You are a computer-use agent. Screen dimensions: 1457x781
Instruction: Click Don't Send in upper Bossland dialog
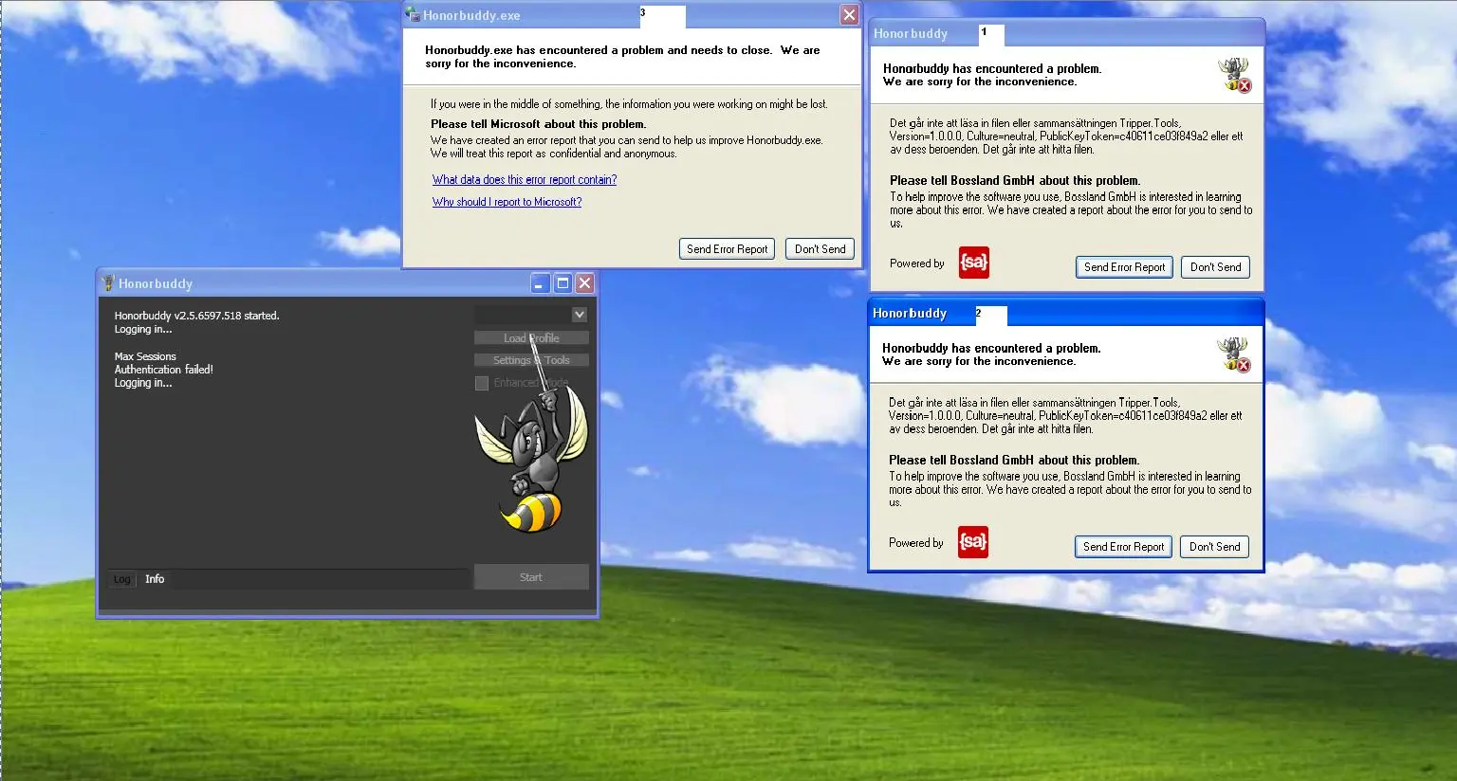(1215, 267)
